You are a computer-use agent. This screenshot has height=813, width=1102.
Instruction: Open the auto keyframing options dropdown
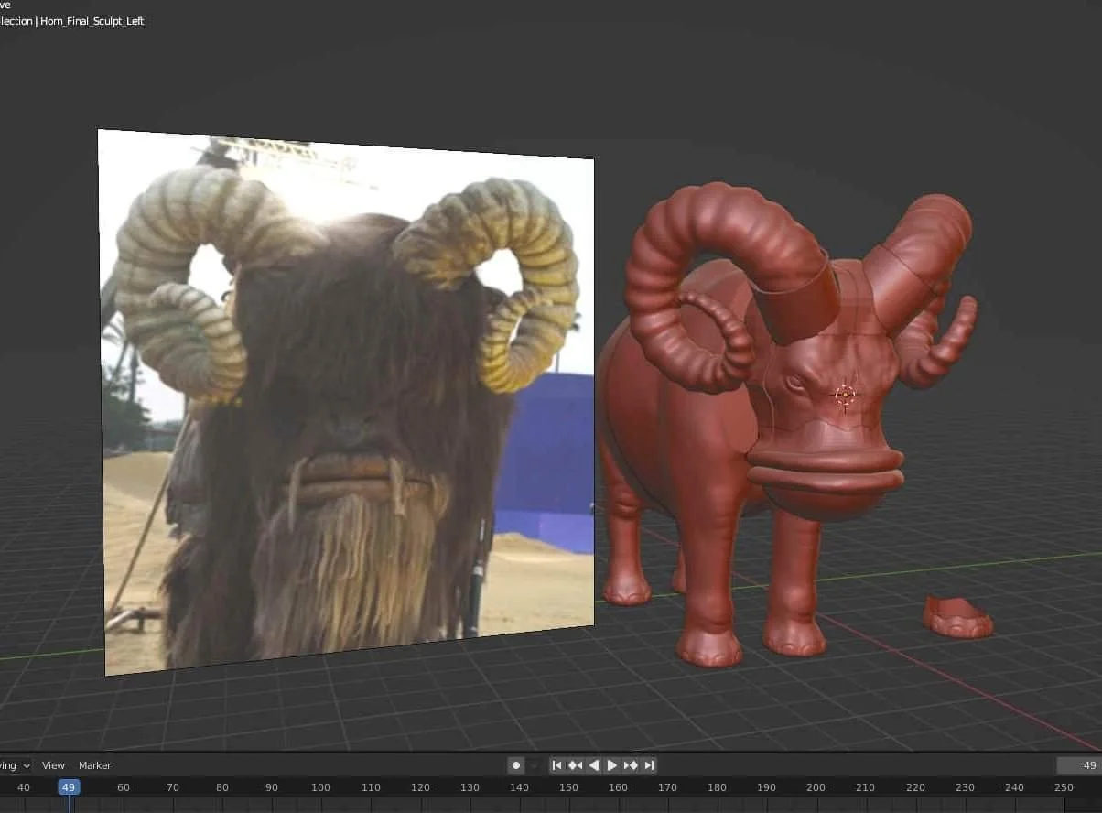click(534, 765)
